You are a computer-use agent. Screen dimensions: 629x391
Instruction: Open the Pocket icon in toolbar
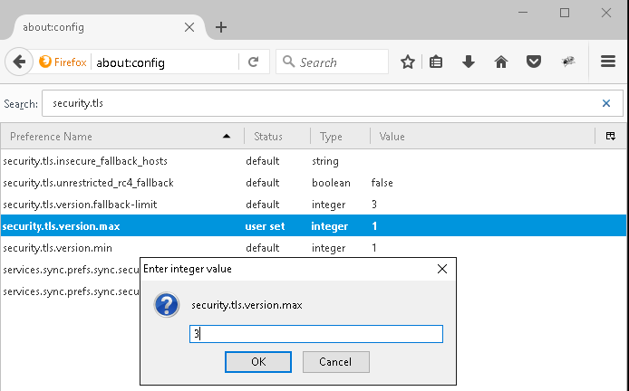tap(534, 62)
